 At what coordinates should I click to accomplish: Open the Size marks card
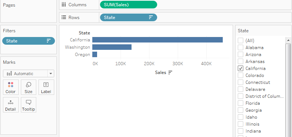coord(29,87)
